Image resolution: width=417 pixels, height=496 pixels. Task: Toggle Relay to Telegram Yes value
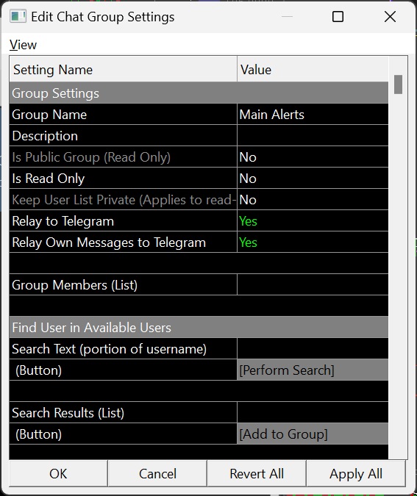coord(313,220)
